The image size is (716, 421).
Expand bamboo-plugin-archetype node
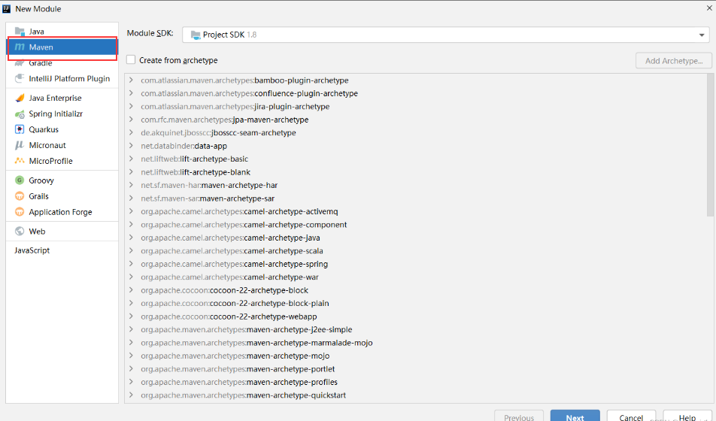(x=131, y=80)
